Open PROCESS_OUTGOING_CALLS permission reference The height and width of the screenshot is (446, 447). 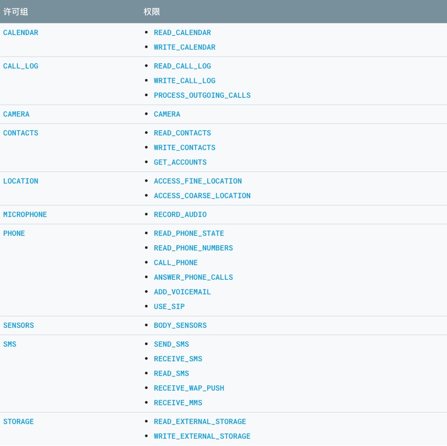pyautogui.click(x=202, y=95)
